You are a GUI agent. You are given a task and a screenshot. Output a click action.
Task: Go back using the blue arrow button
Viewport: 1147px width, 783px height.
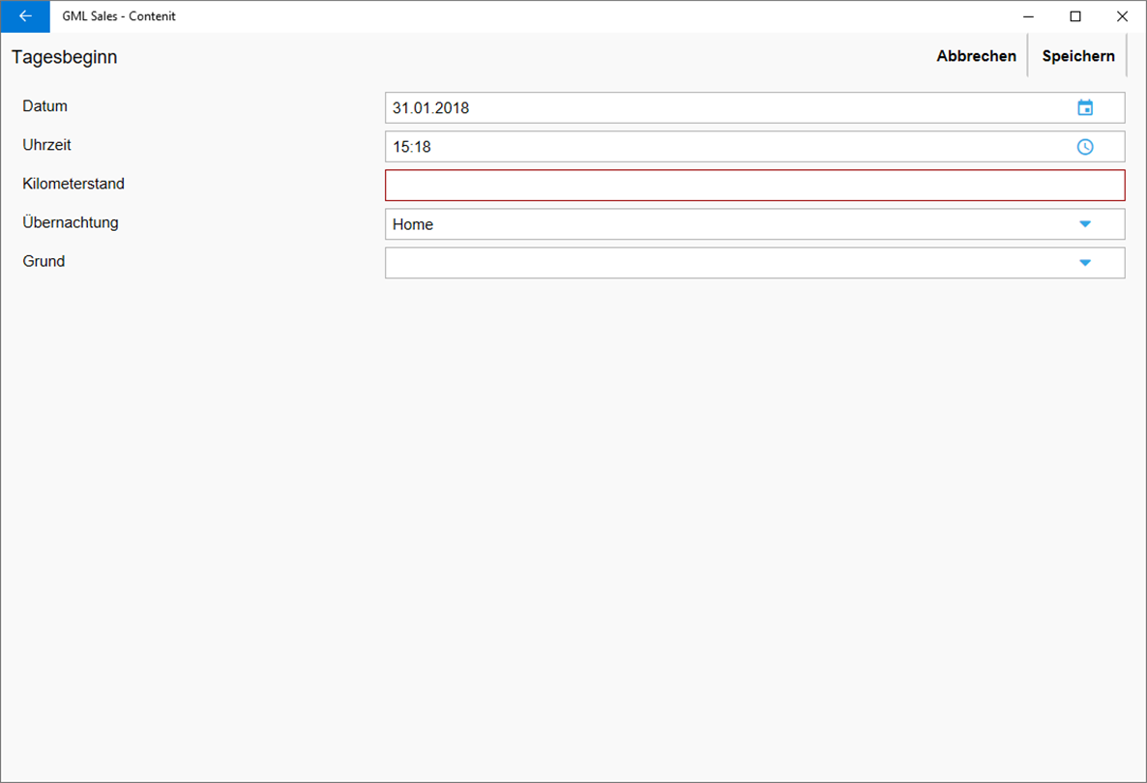[x=25, y=16]
